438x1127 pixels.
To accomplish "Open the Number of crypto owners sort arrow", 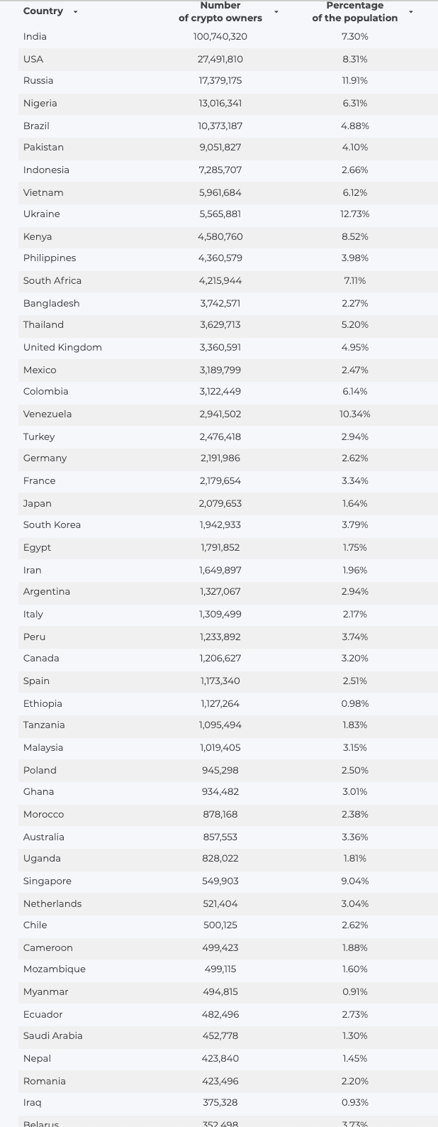I will 276,12.
